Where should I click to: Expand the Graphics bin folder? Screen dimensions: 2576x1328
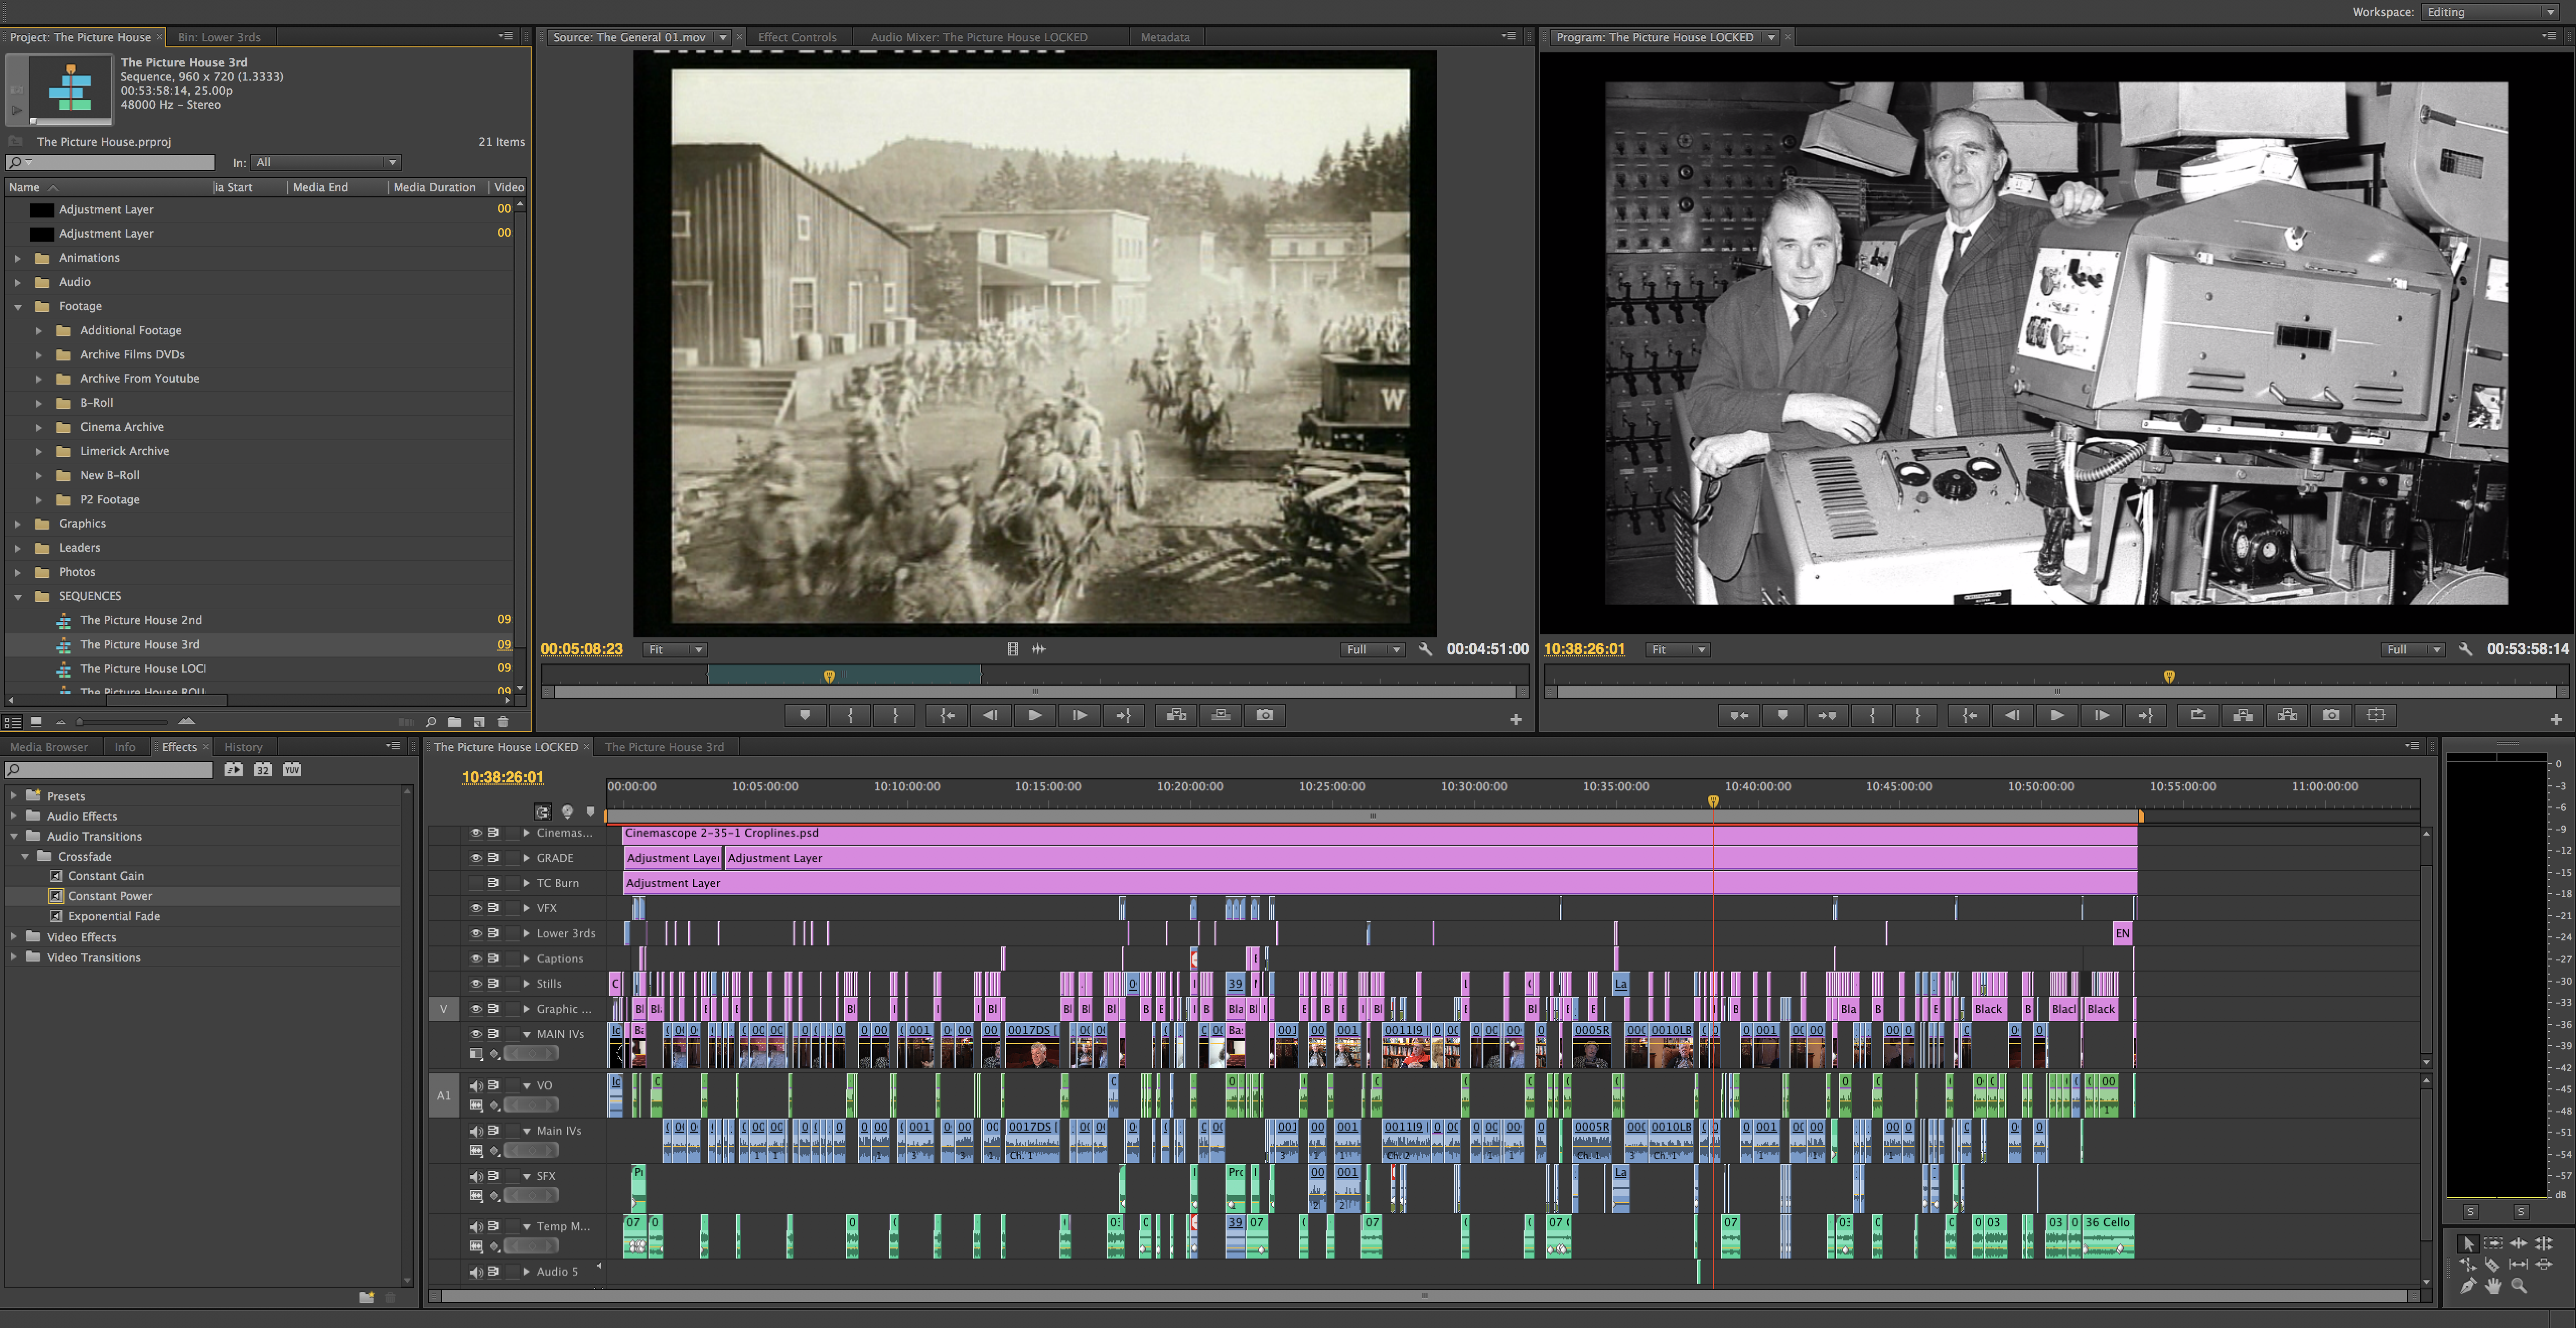click(18, 523)
